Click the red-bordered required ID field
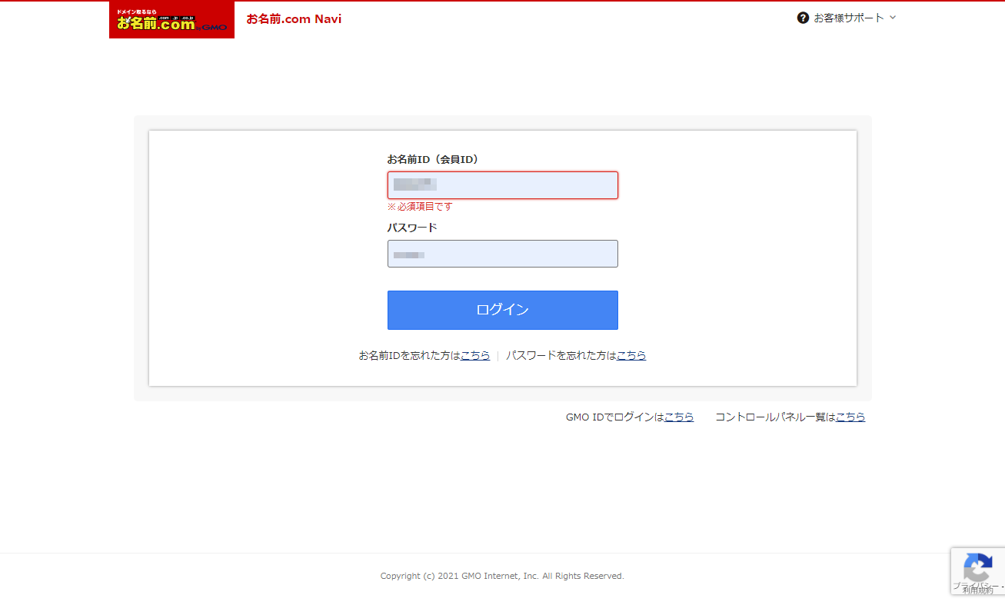This screenshot has width=1005, height=605. [x=502, y=184]
